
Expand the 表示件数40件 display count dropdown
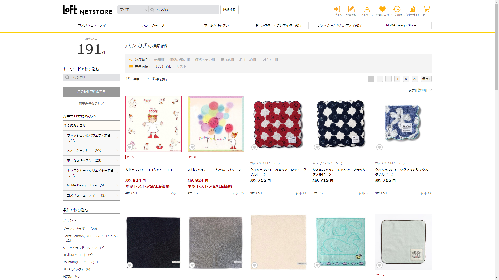[x=420, y=90]
